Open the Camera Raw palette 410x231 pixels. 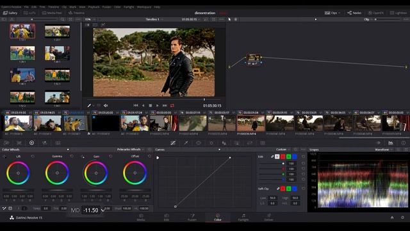6,143
